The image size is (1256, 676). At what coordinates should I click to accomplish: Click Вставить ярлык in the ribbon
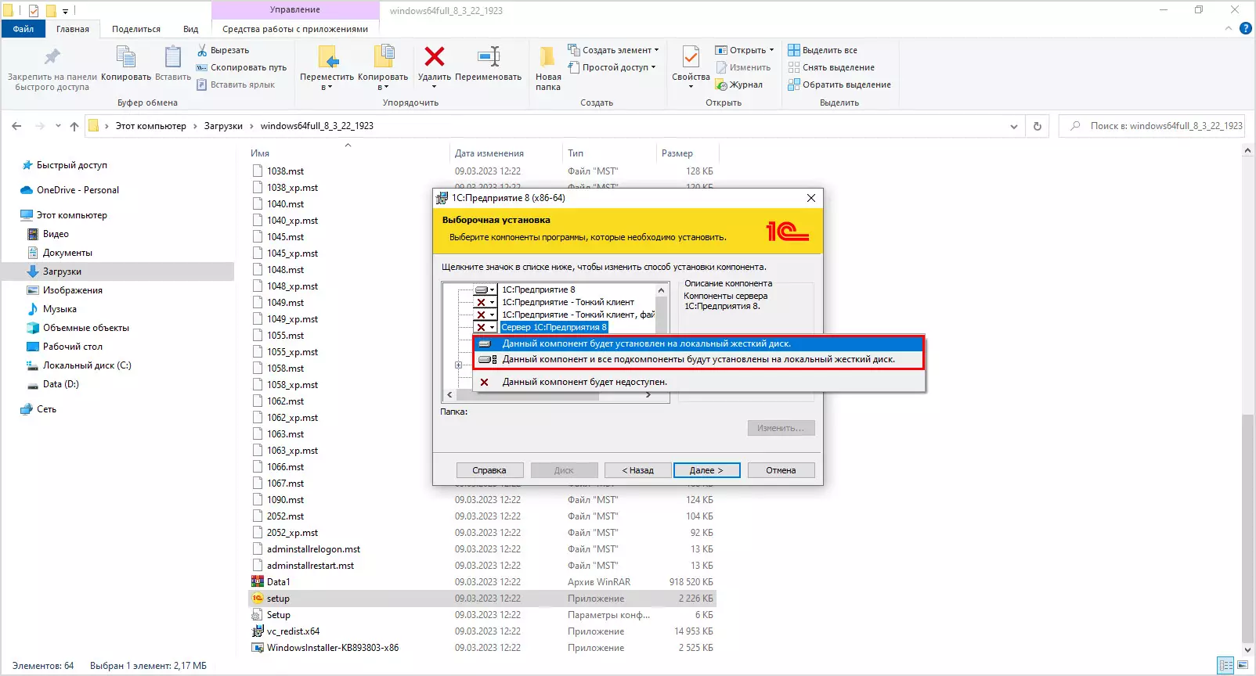pyautogui.click(x=236, y=84)
